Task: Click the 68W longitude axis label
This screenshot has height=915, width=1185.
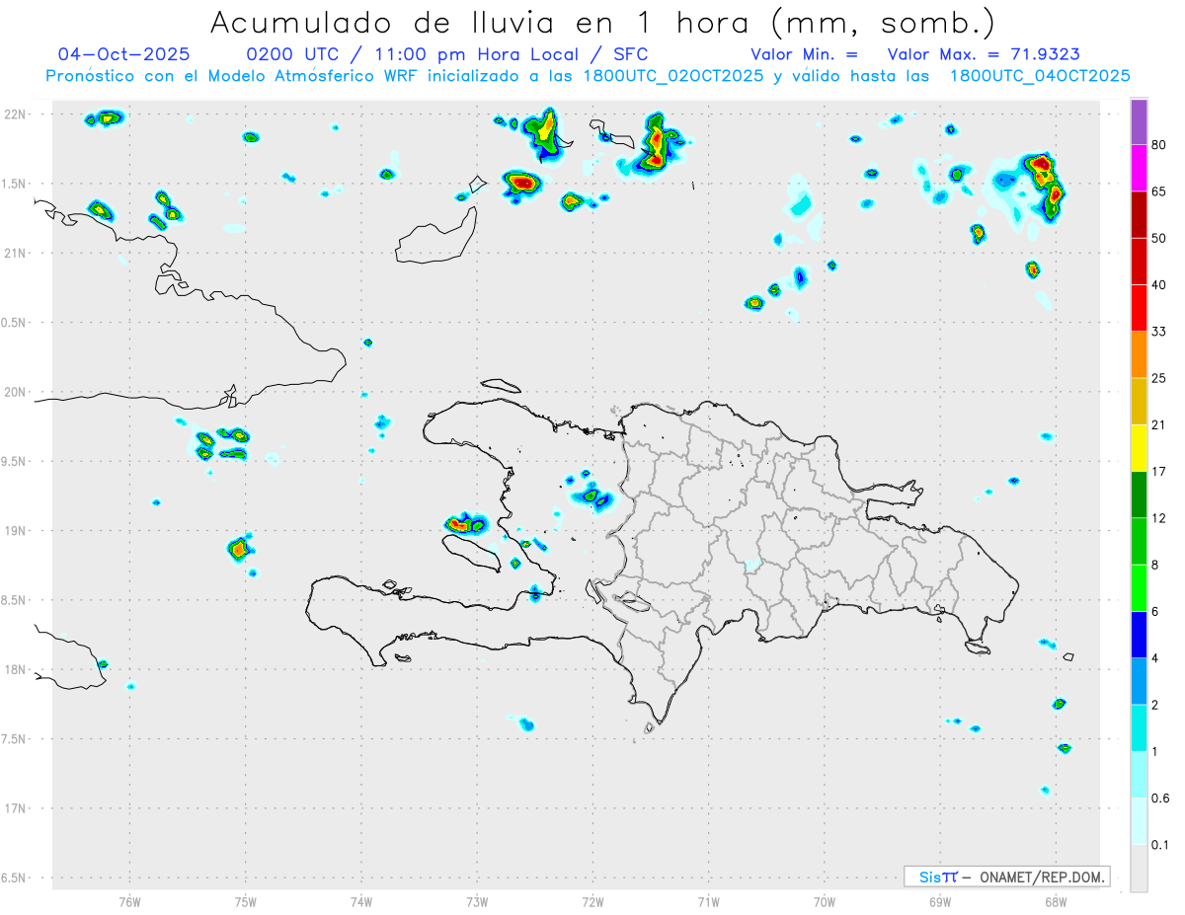Action: (x=1056, y=901)
